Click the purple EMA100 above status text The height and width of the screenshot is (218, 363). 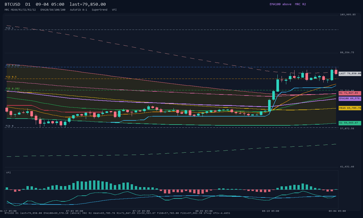(x=280, y=4)
